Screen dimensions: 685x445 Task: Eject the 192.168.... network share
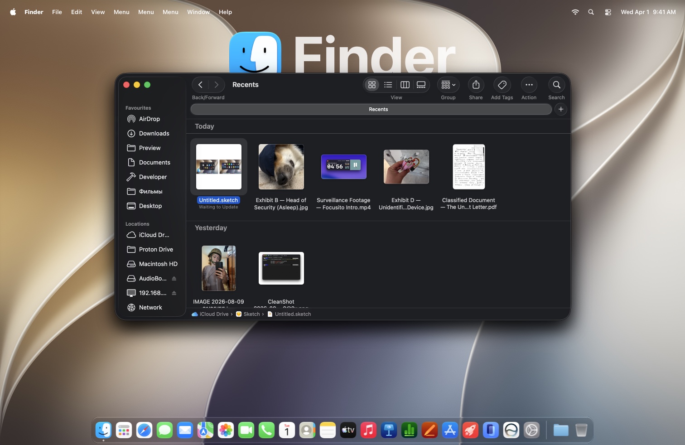pos(174,293)
